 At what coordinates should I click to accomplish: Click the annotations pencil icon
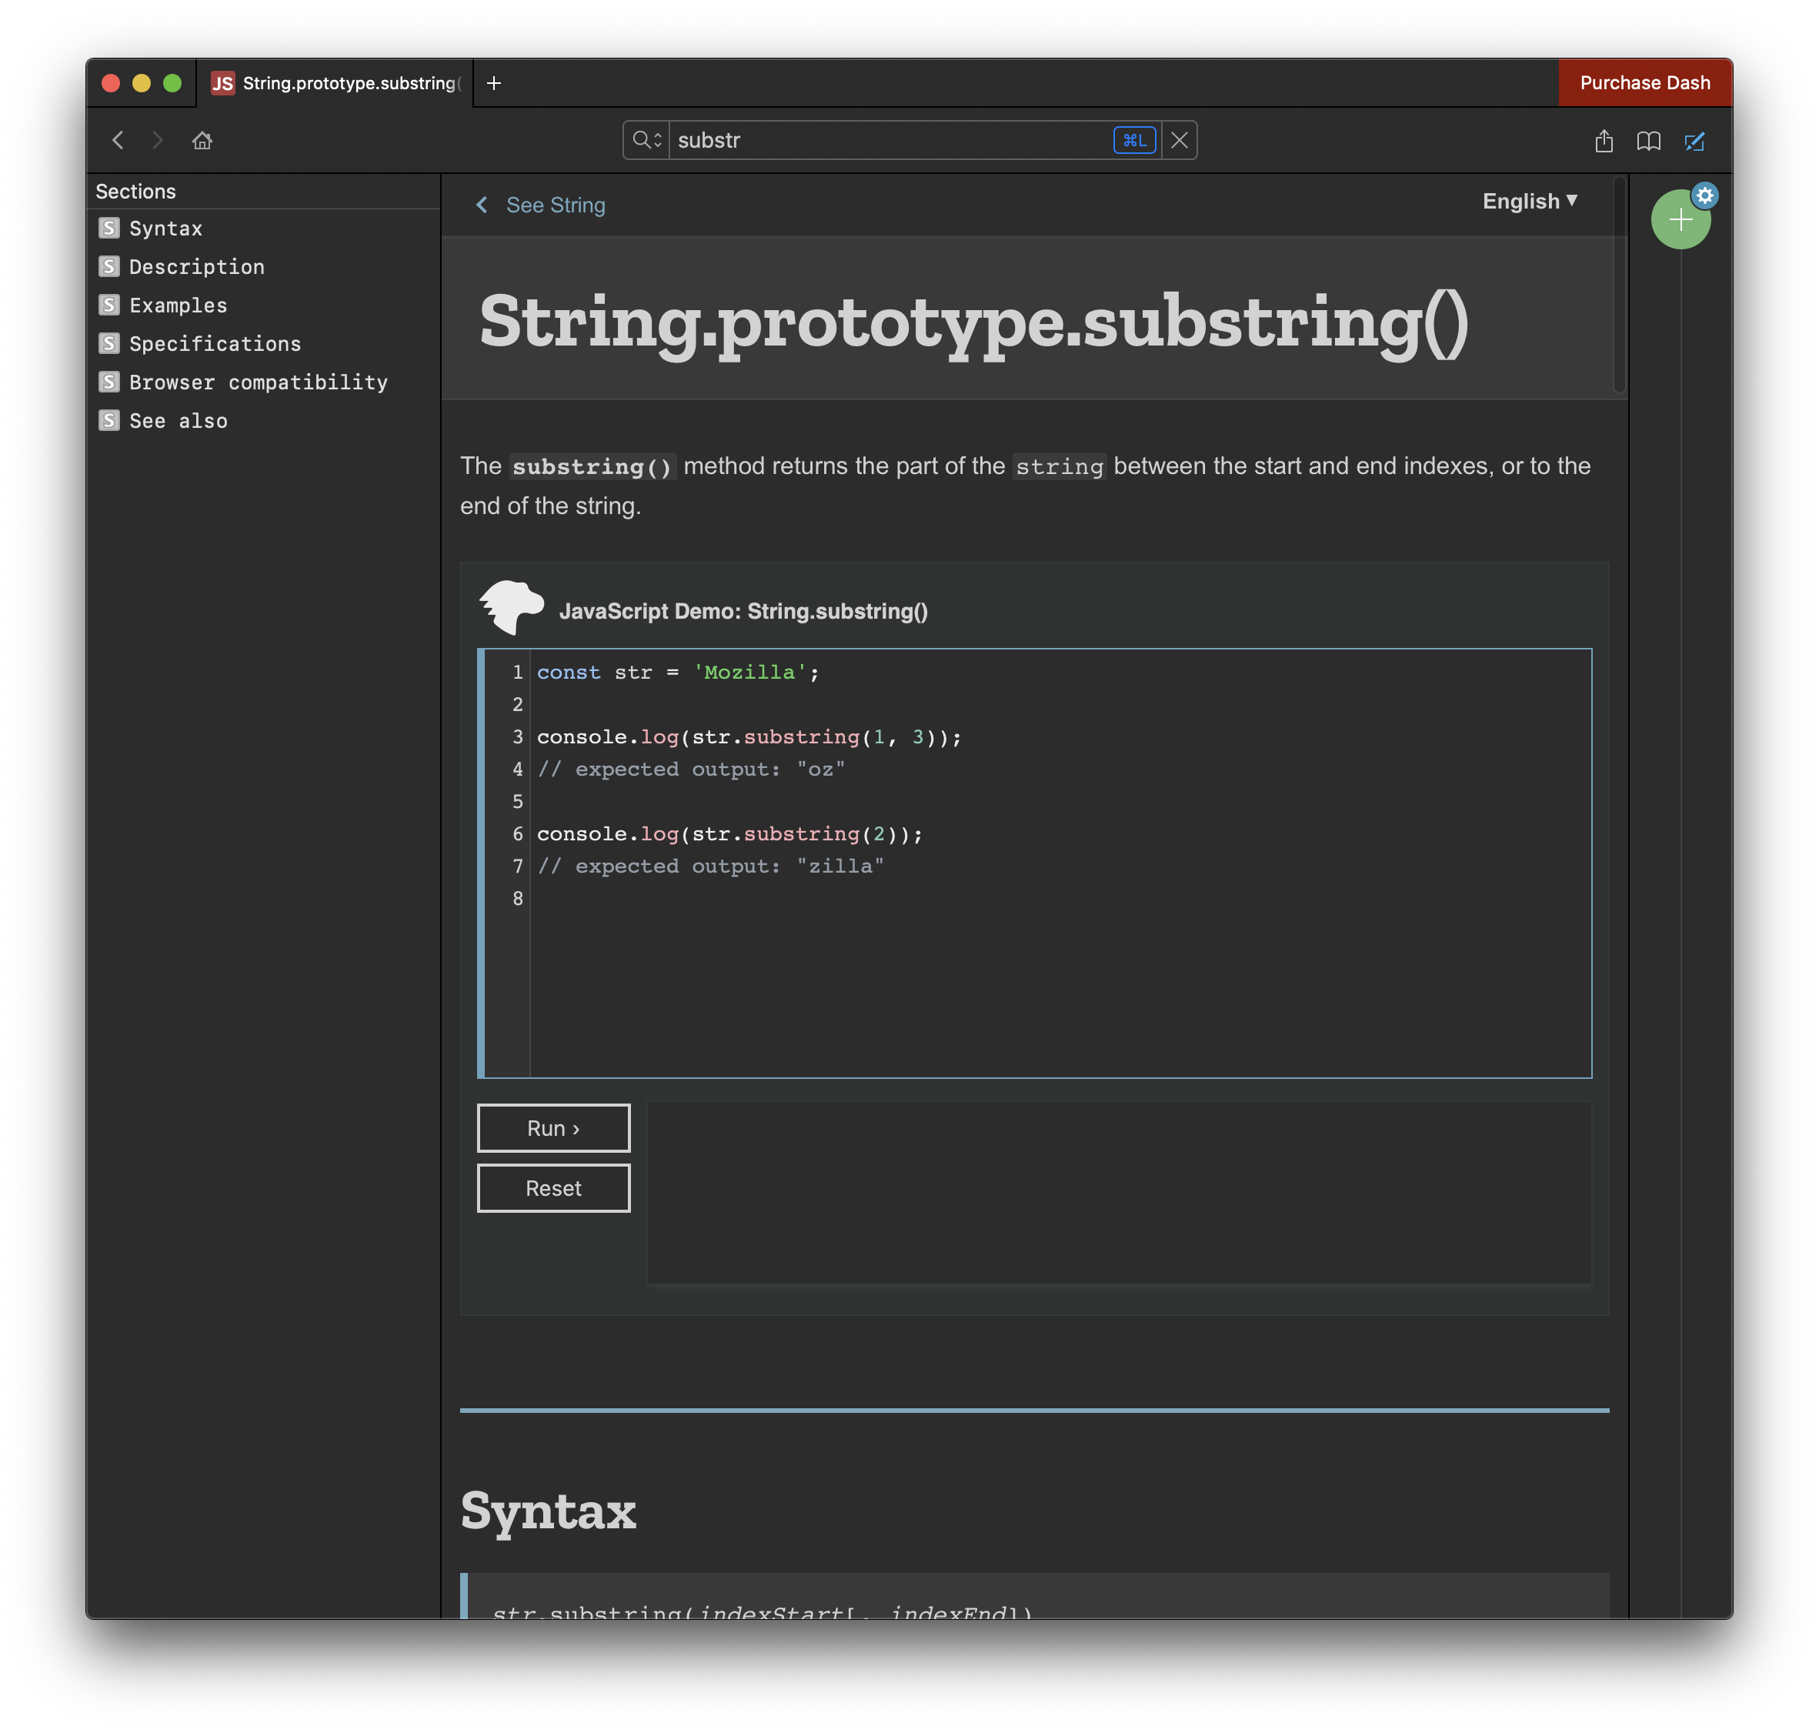(x=1694, y=140)
